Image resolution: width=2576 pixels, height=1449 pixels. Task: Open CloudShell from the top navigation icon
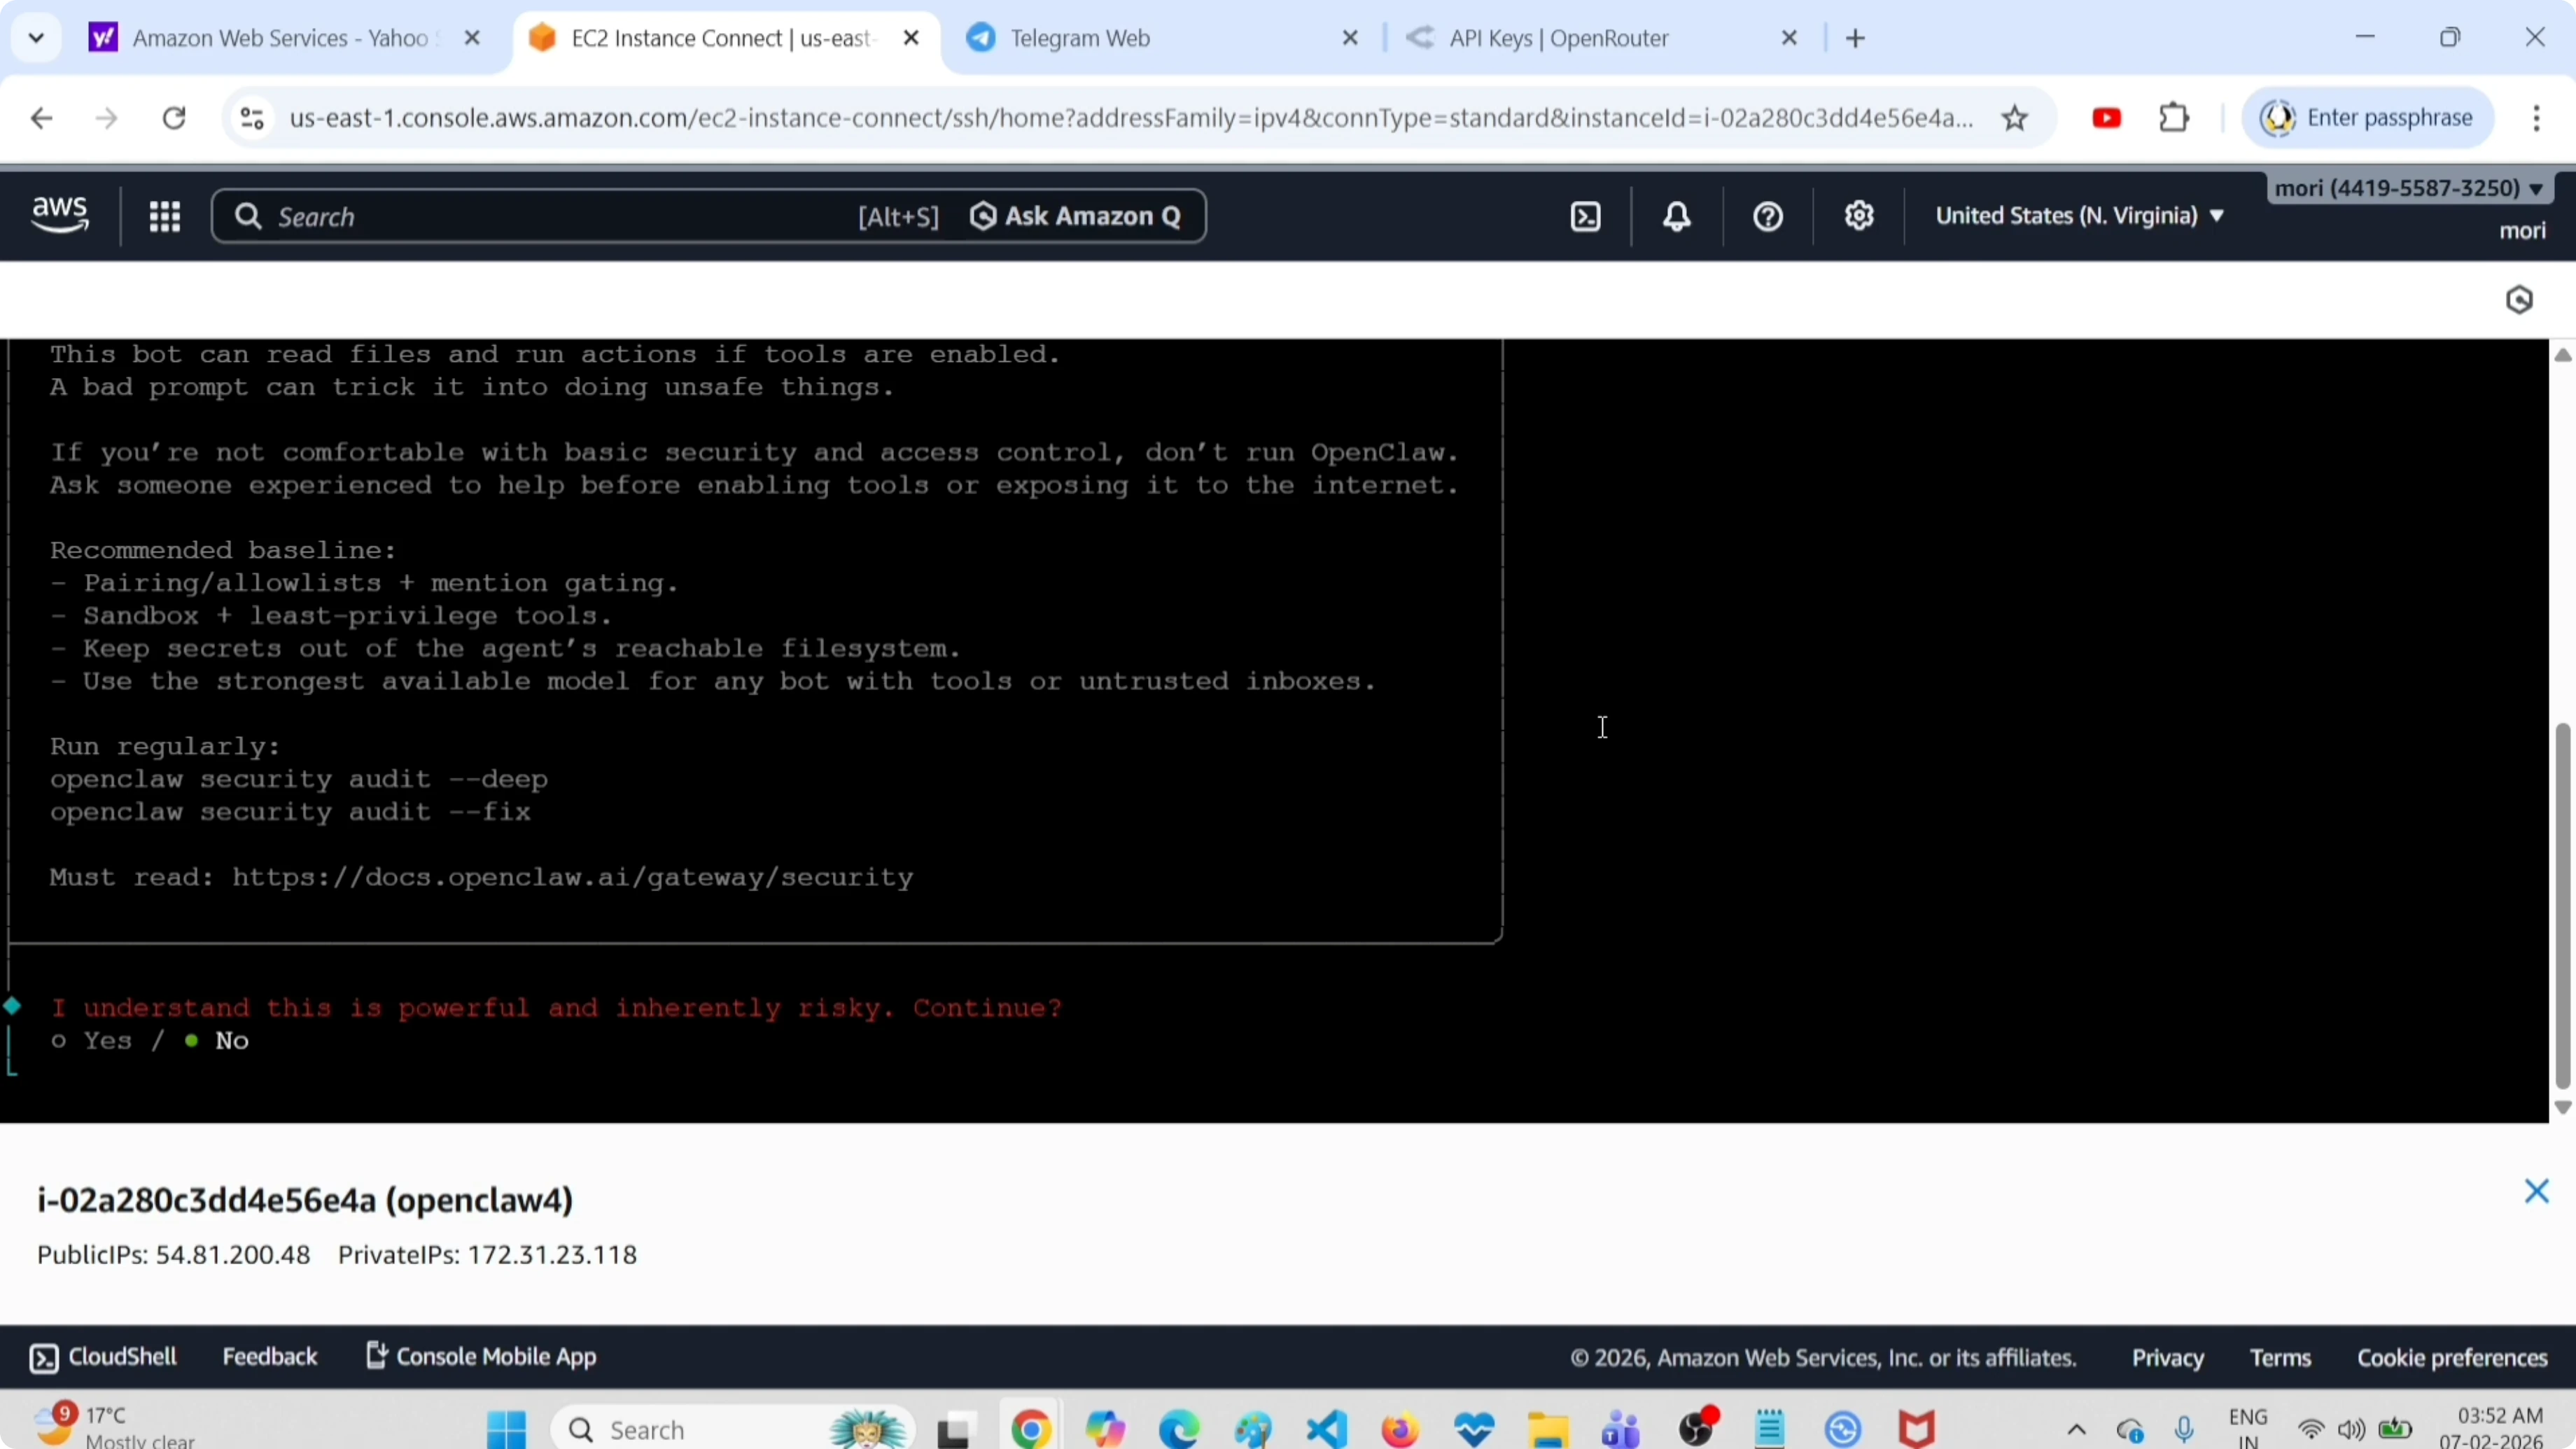click(x=1586, y=216)
